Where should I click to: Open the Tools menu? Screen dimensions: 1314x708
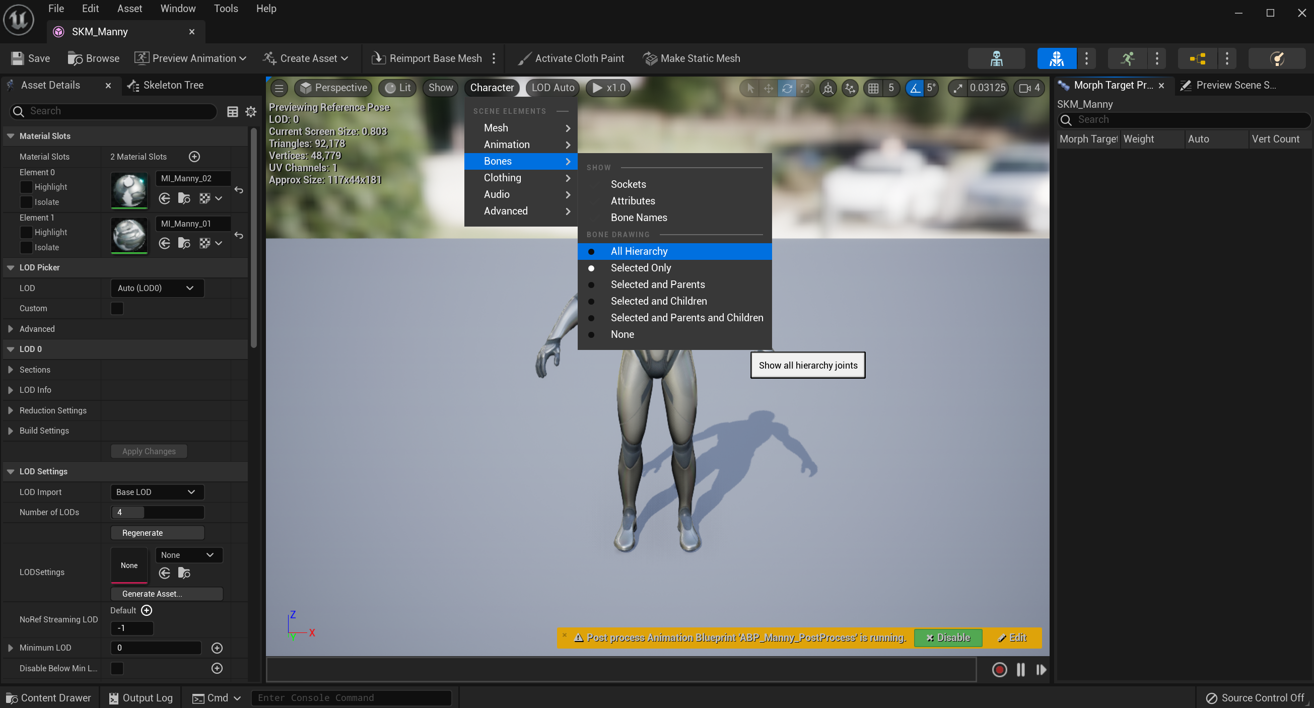226,9
